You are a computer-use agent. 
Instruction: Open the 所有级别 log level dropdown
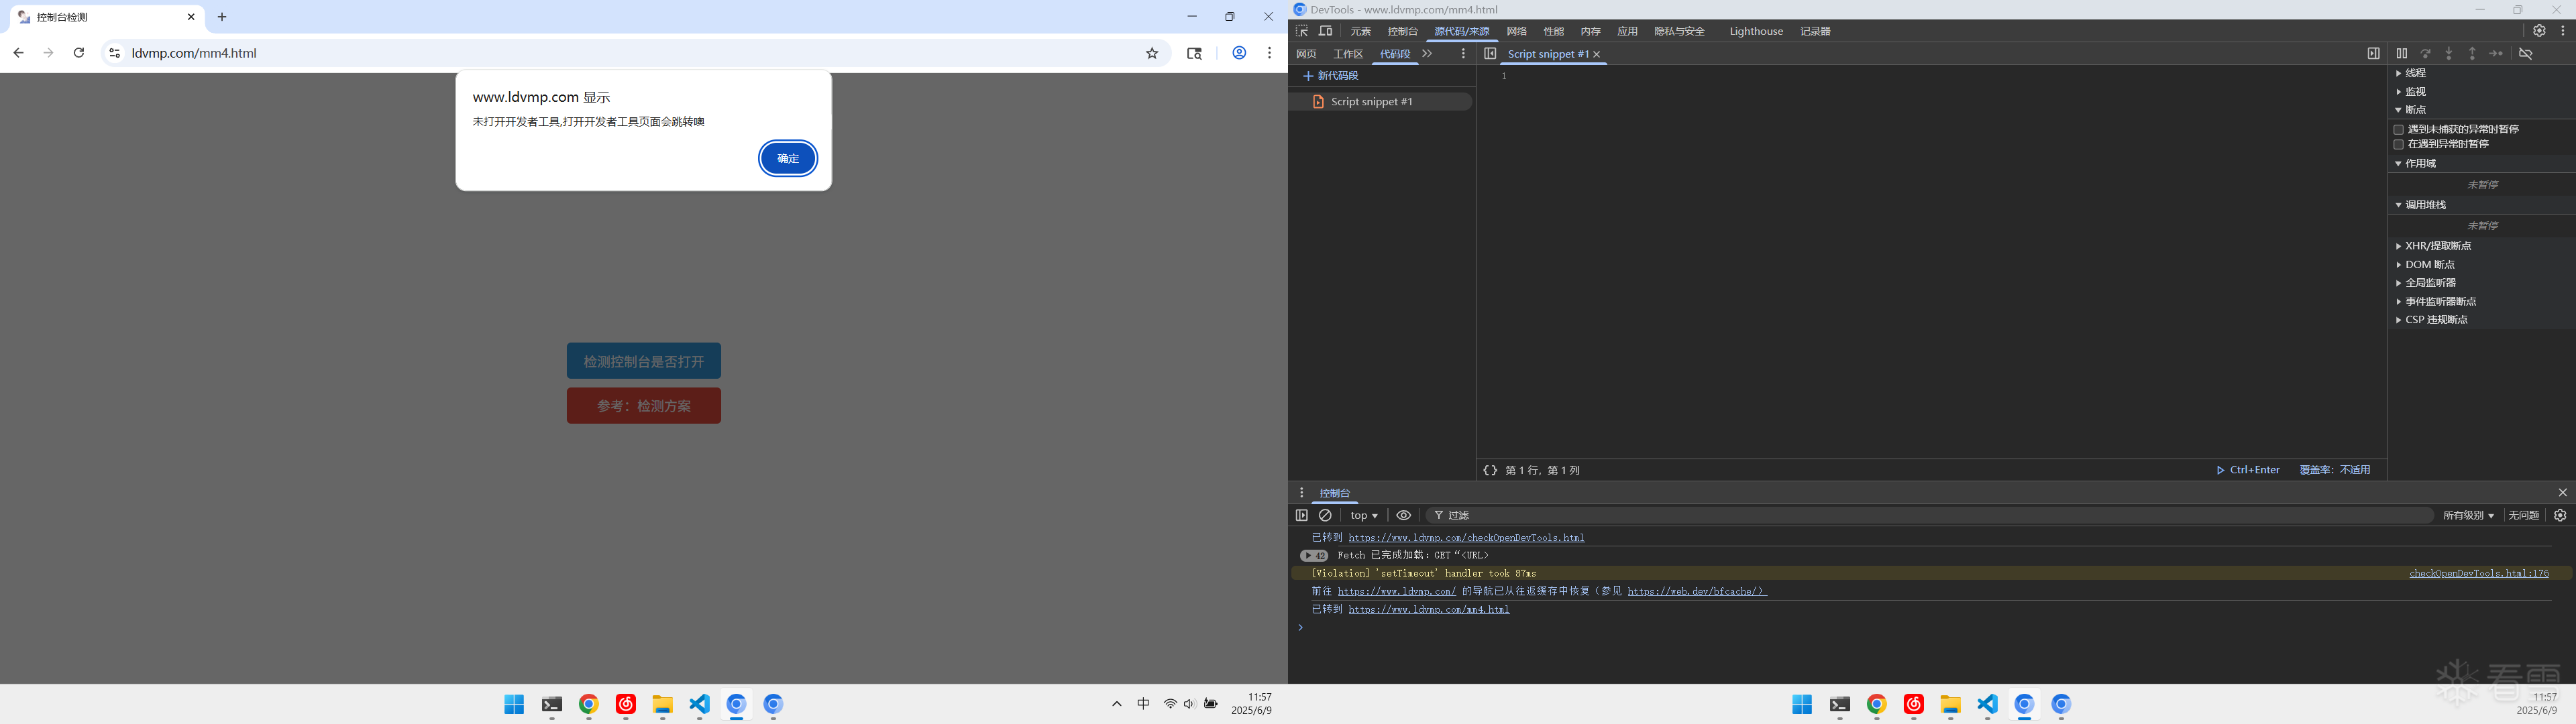(2468, 515)
